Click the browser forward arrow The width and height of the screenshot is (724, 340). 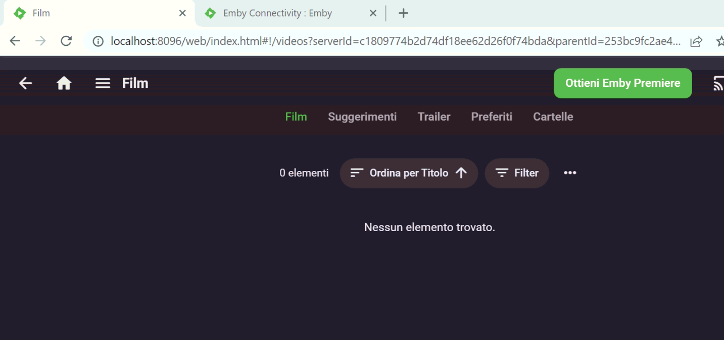pos(40,41)
